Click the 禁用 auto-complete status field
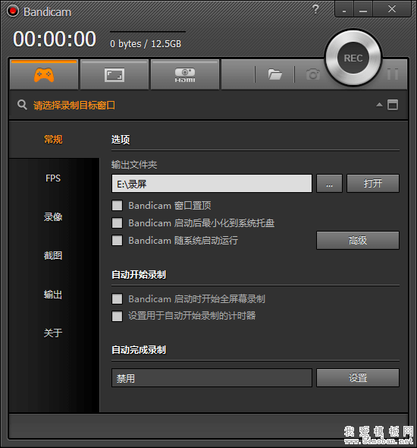 tap(212, 377)
